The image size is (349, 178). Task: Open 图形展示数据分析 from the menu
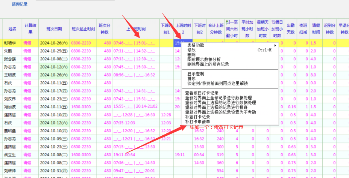(204, 60)
